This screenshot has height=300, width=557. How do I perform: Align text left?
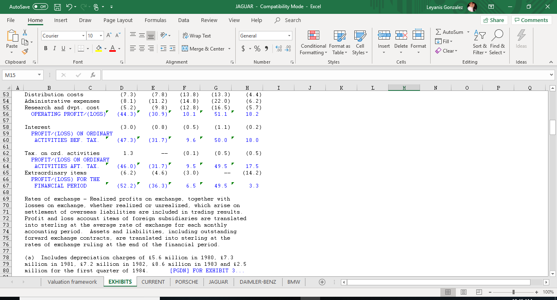point(133,49)
